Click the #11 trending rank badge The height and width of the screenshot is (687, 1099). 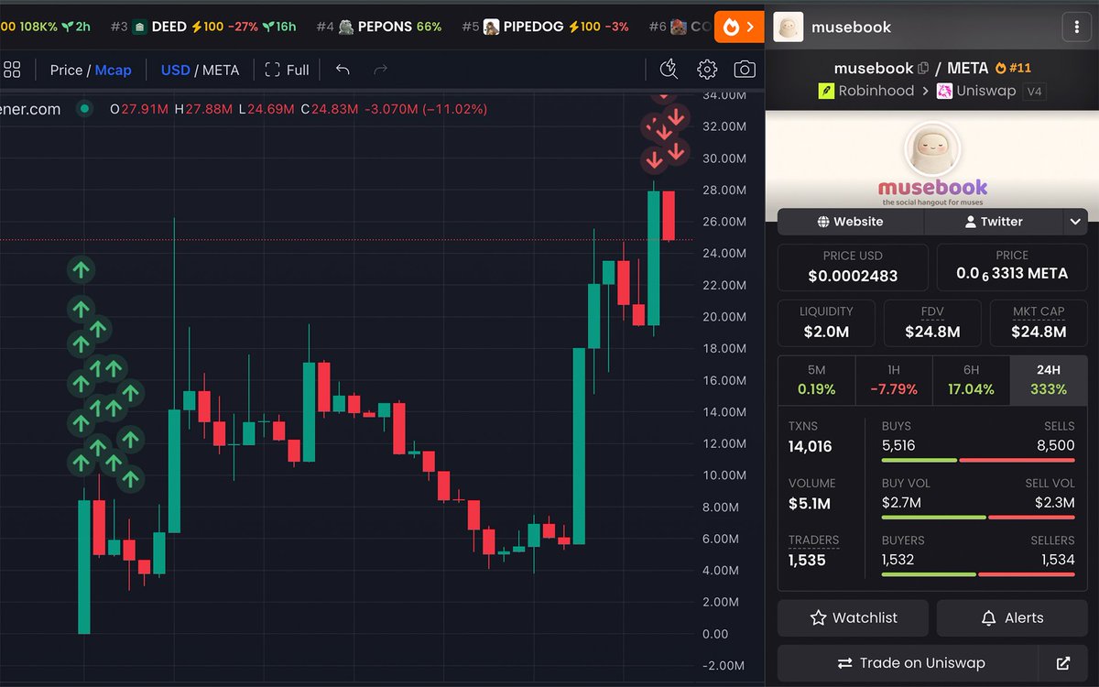pyautogui.click(x=1014, y=68)
